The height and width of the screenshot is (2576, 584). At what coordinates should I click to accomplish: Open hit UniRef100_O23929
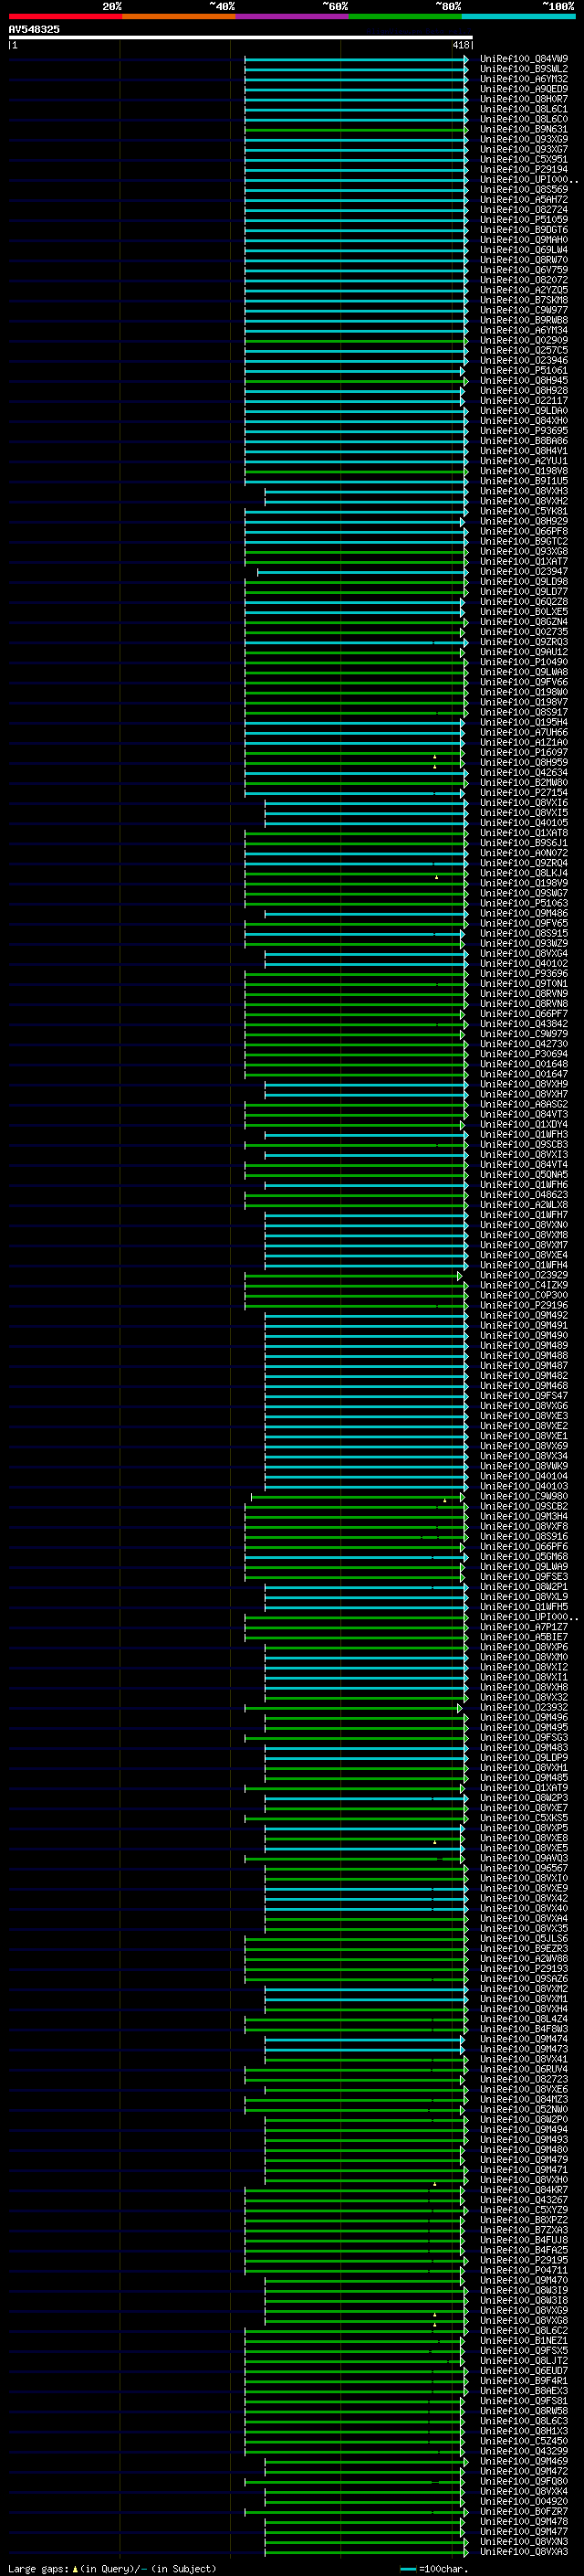coord(524,1275)
